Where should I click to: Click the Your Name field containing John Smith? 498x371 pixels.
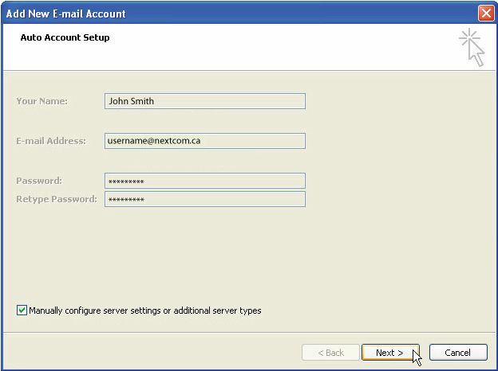coord(204,101)
